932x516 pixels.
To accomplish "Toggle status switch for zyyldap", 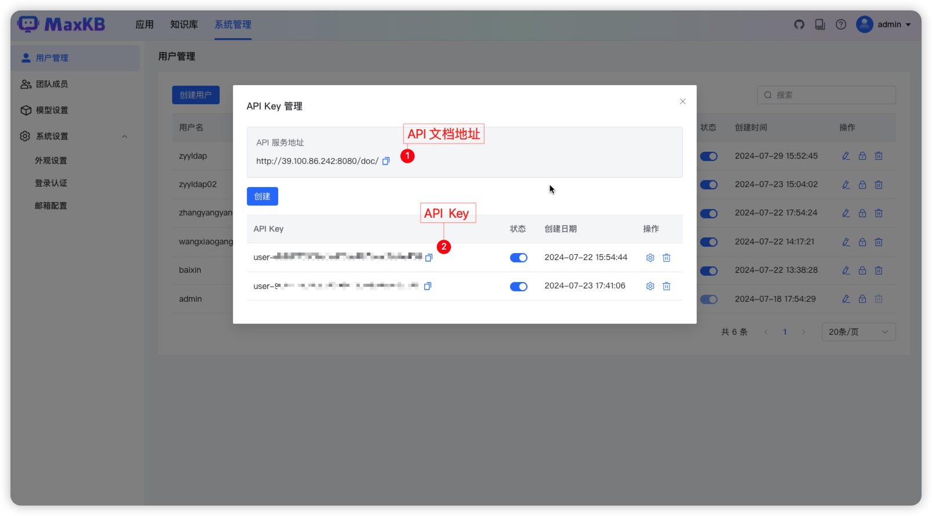I will [x=709, y=156].
